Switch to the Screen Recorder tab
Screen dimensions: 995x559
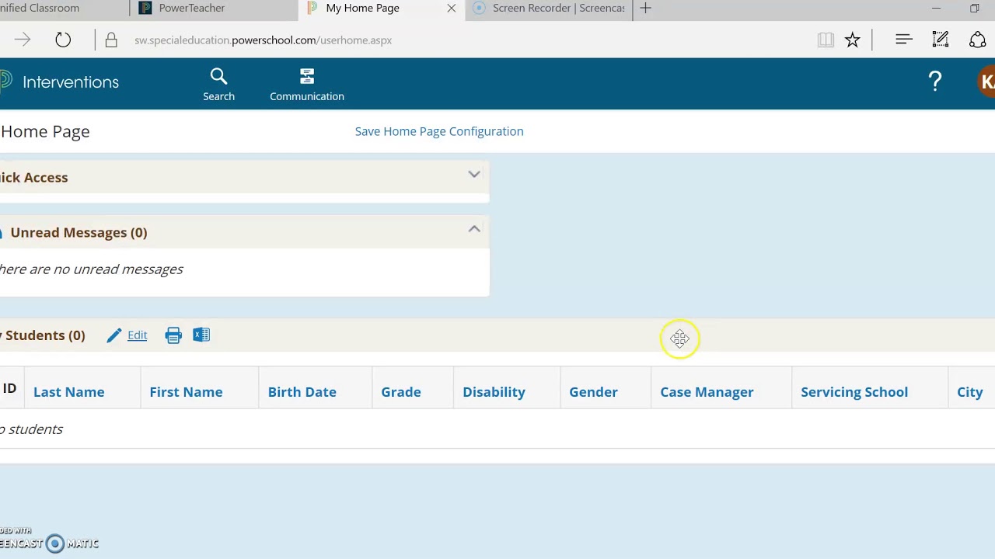tap(549, 8)
